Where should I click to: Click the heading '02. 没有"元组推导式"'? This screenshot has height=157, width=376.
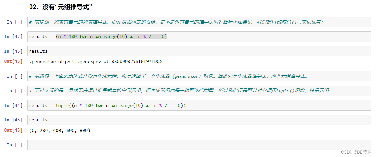pyautogui.click(x=61, y=7)
